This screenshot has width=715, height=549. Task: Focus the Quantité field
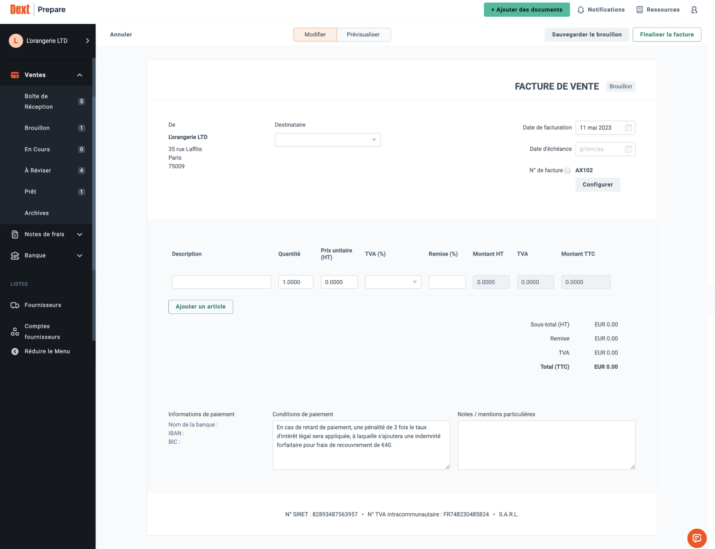(x=296, y=282)
